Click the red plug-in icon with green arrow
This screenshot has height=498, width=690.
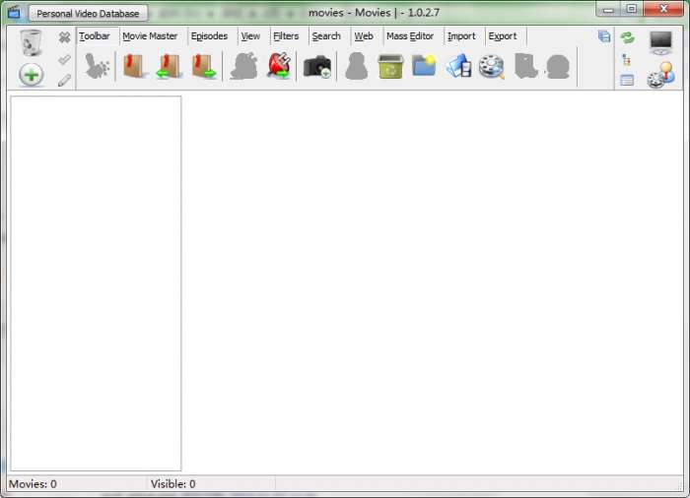278,67
